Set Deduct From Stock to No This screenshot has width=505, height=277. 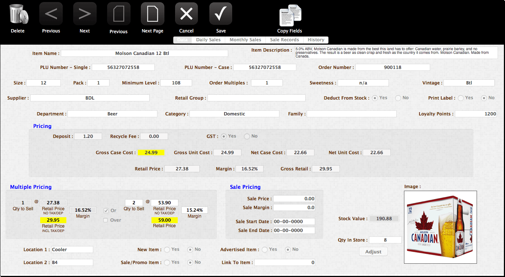point(398,98)
